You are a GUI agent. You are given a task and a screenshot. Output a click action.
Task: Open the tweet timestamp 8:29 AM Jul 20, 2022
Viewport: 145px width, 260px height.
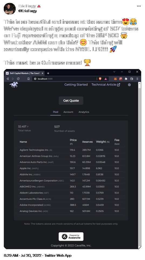(22, 255)
